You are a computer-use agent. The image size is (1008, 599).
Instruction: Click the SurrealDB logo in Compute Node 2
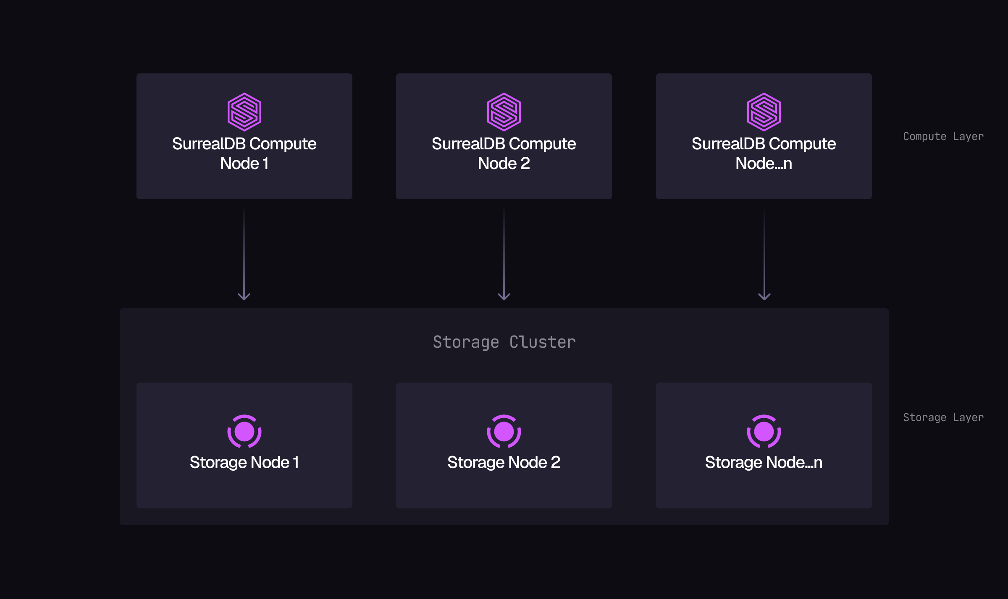click(x=504, y=112)
